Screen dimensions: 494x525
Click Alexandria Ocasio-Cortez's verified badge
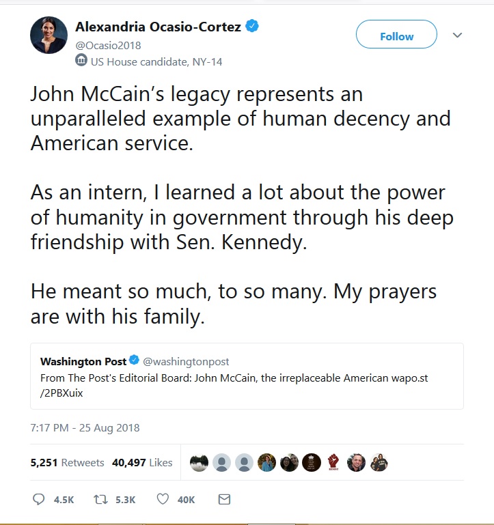[252, 26]
